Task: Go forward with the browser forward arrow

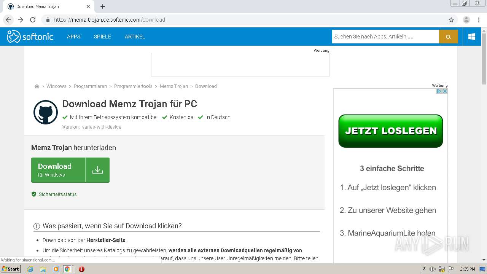Action: [x=21, y=20]
